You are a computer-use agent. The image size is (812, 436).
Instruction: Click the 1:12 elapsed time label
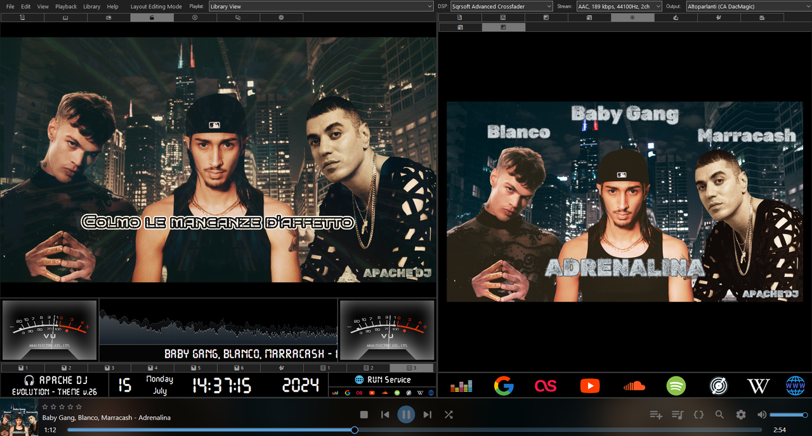click(x=50, y=430)
